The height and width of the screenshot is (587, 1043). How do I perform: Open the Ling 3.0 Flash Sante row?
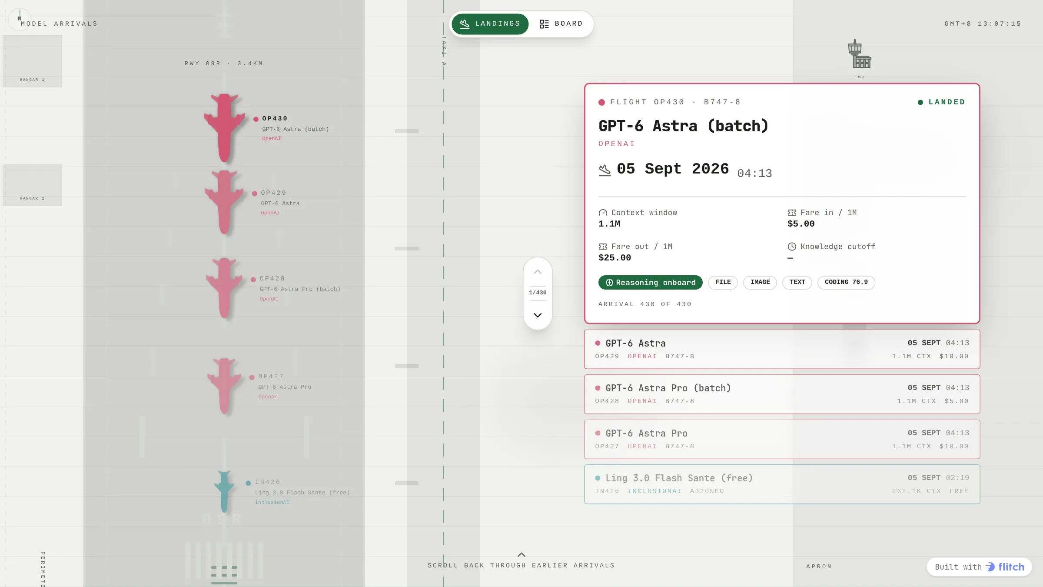point(782,484)
